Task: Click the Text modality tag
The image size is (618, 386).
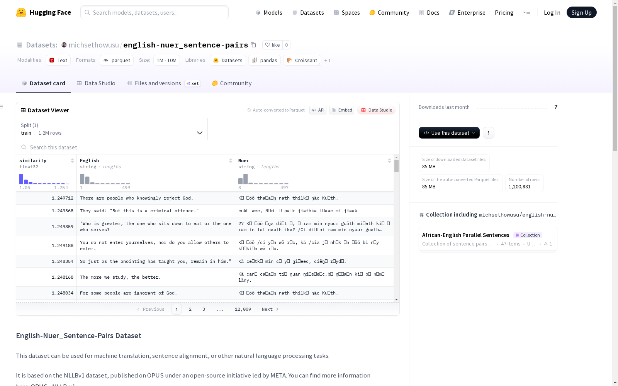Action: pyautogui.click(x=58, y=60)
